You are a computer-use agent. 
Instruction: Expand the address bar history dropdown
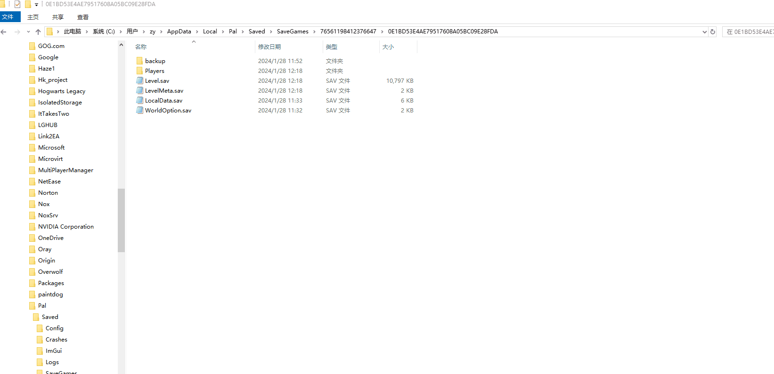tap(704, 32)
